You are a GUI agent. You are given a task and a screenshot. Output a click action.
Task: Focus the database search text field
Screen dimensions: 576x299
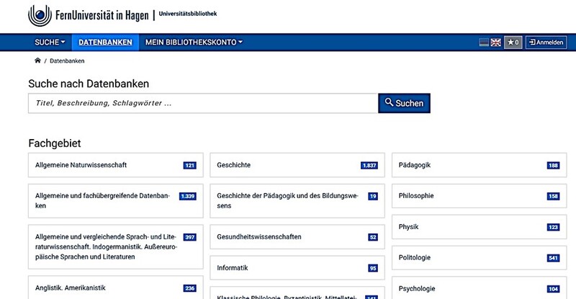click(202, 103)
